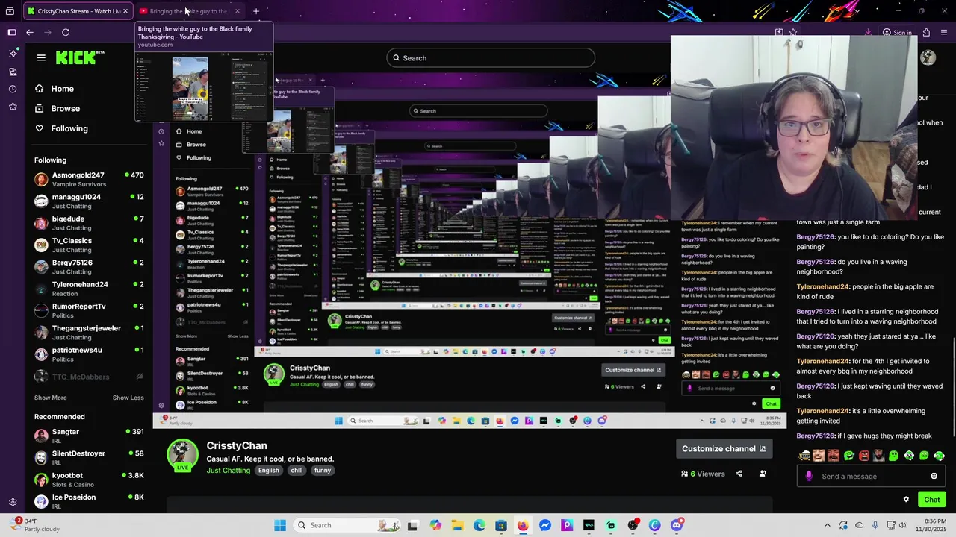Switch to the CrisstyChan Stream browser tab
This screenshot has width=956, height=537.
(78, 11)
